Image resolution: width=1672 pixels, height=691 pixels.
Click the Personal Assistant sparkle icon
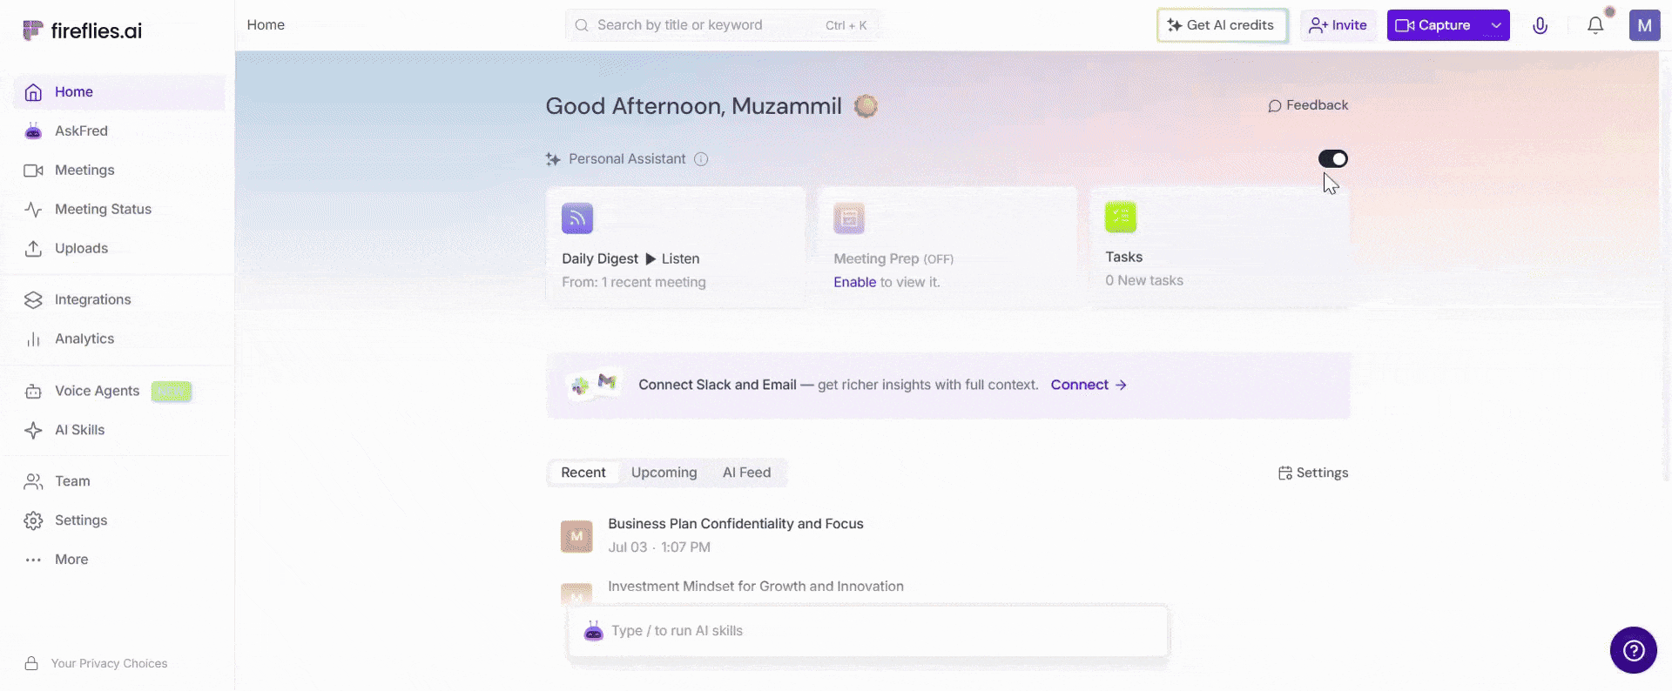tap(553, 159)
